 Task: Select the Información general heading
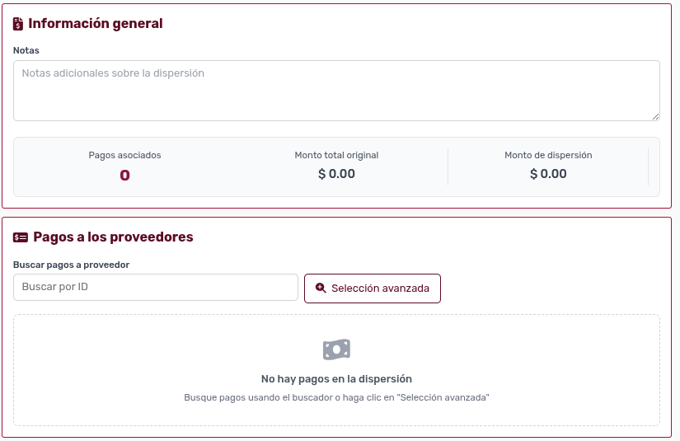click(96, 24)
